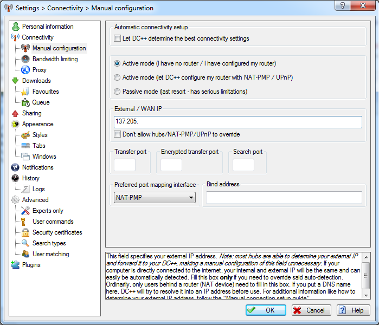
Task: Click the Transfer port field
Action: pyautogui.click(x=125, y=165)
